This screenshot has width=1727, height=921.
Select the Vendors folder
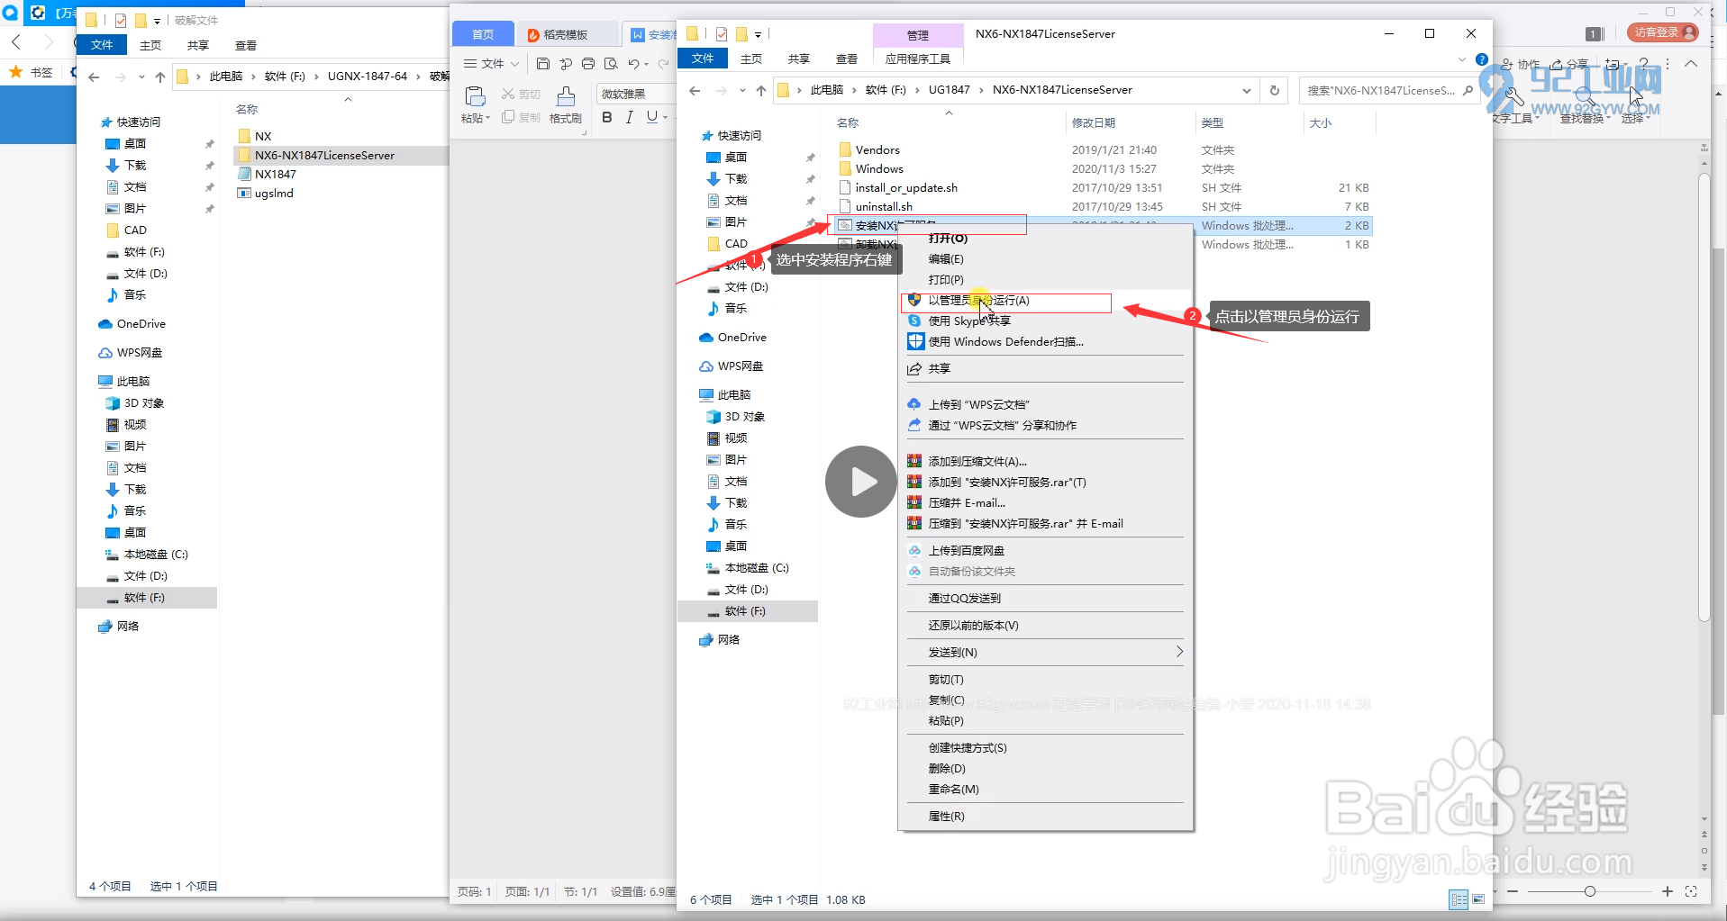pos(877,150)
